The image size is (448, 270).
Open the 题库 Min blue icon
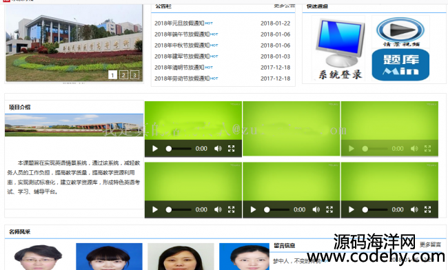point(400,65)
